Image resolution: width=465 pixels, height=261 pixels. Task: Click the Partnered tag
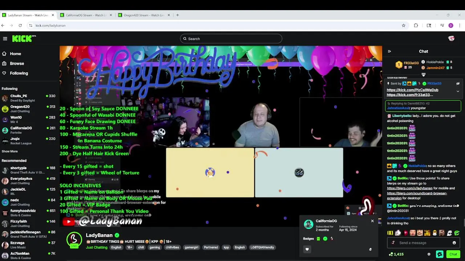(x=211, y=247)
